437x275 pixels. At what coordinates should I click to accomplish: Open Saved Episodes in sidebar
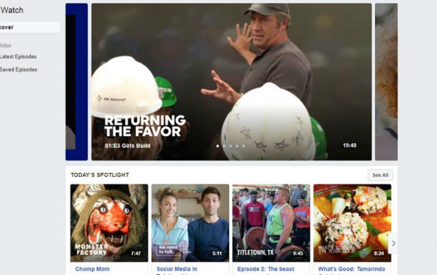coord(18,70)
